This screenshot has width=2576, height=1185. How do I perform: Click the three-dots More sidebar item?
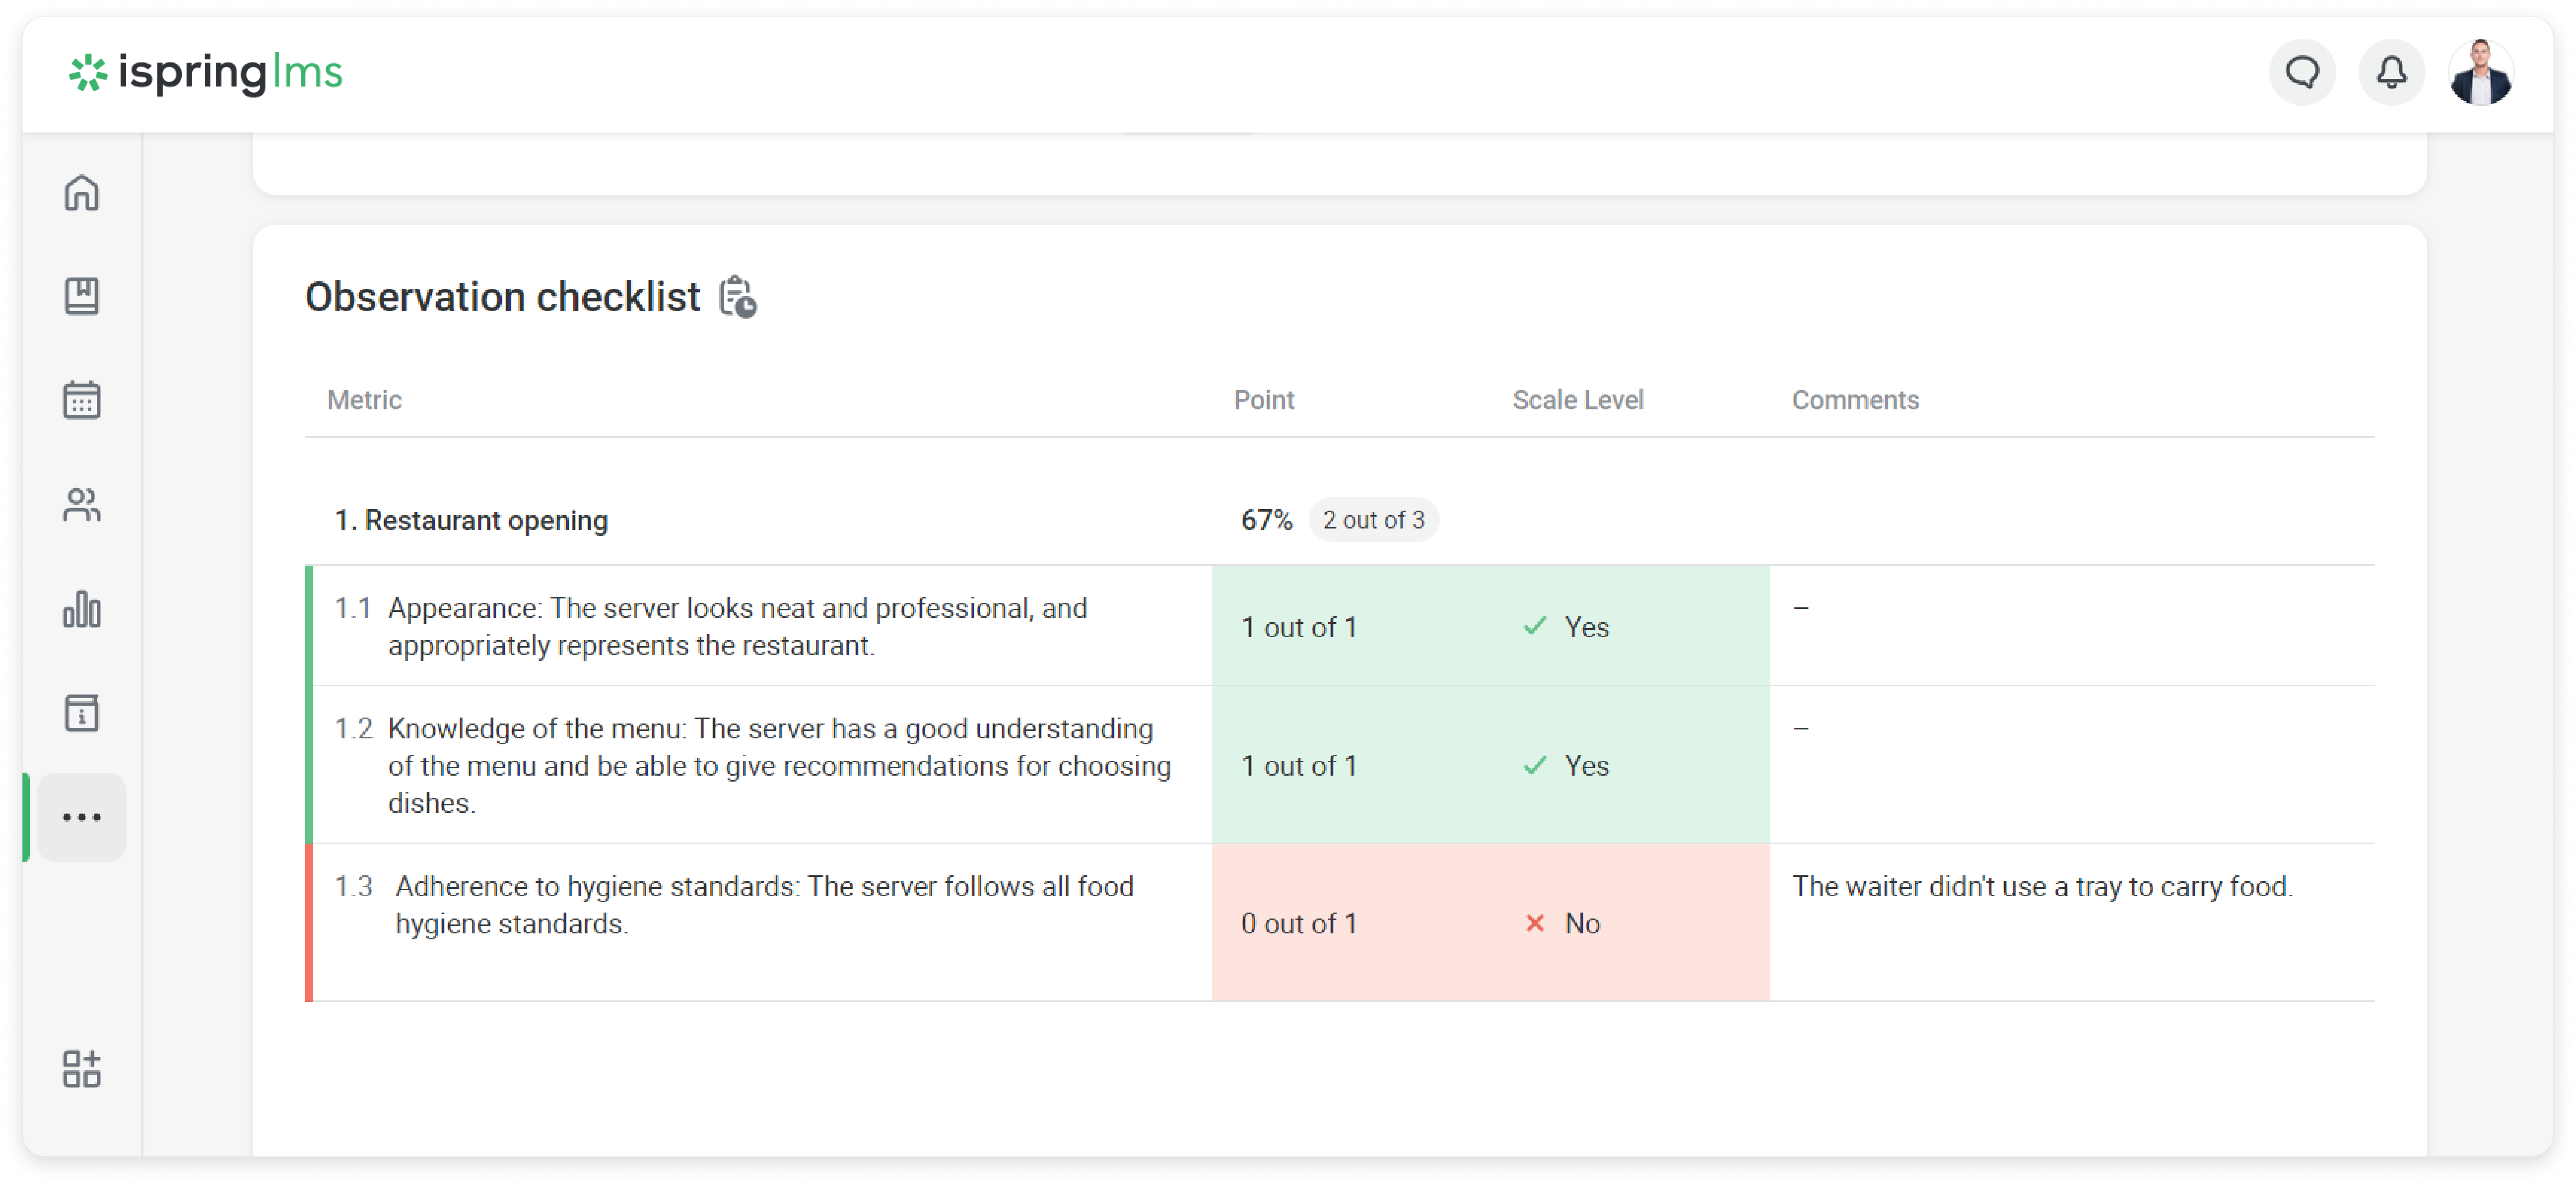pyautogui.click(x=81, y=817)
